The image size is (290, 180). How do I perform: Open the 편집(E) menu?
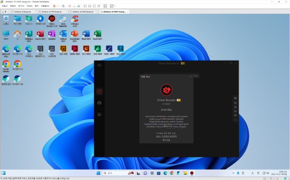pos(13,6)
